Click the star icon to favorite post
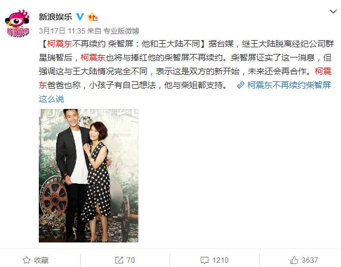 [x=26, y=260]
